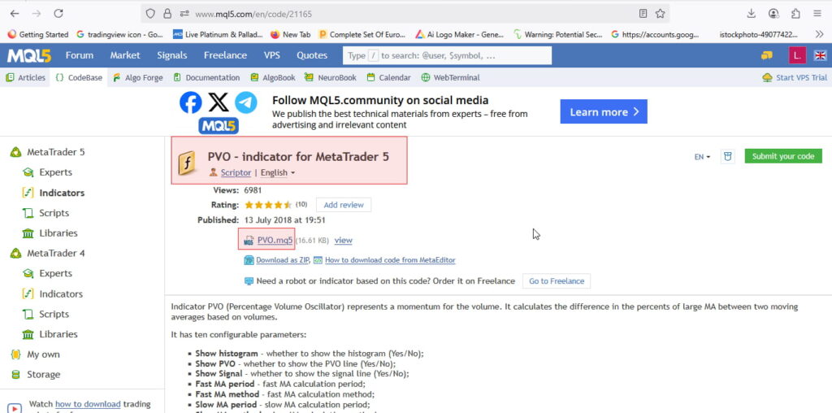Open Storage in sidebar
The width and height of the screenshot is (832, 413).
(43, 374)
